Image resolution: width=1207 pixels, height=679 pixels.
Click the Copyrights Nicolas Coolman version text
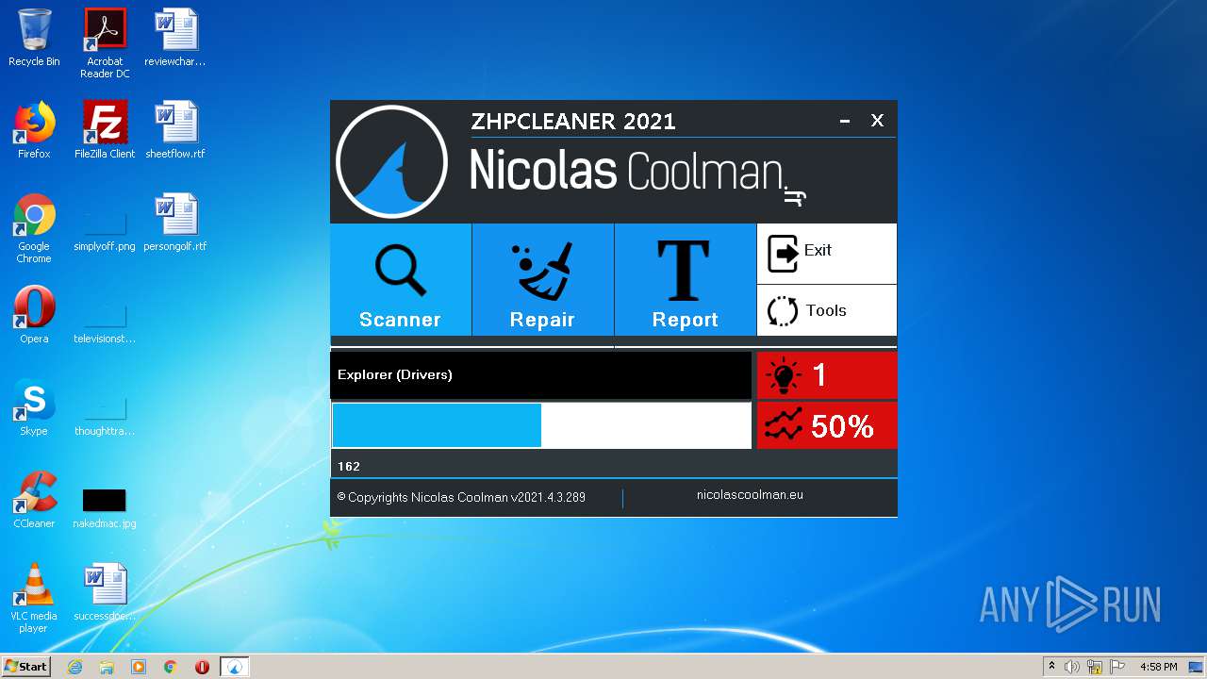click(x=461, y=497)
